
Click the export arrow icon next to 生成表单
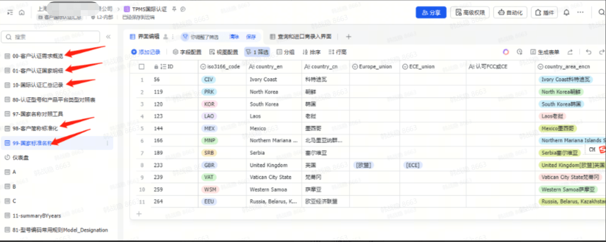coord(570,52)
